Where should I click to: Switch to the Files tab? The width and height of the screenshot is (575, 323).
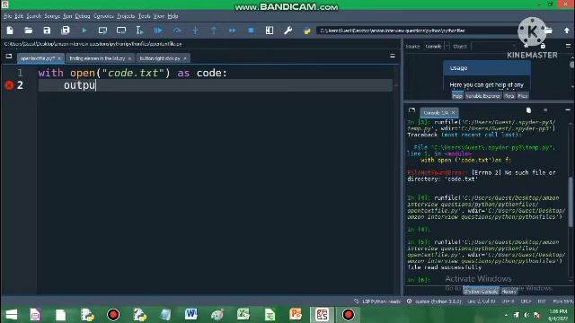(523, 96)
